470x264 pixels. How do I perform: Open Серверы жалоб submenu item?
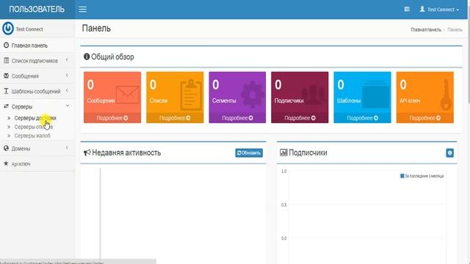[x=32, y=136]
